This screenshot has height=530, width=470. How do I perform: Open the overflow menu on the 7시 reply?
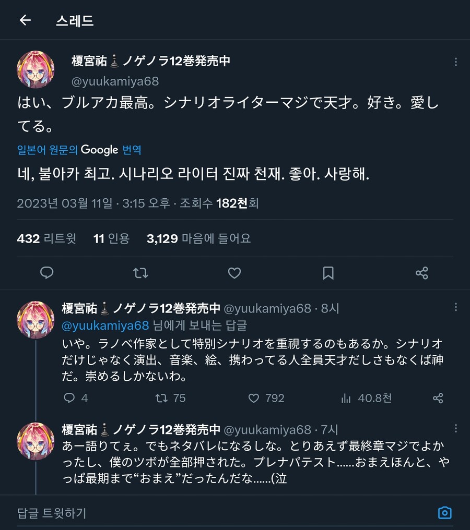tap(457, 428)
